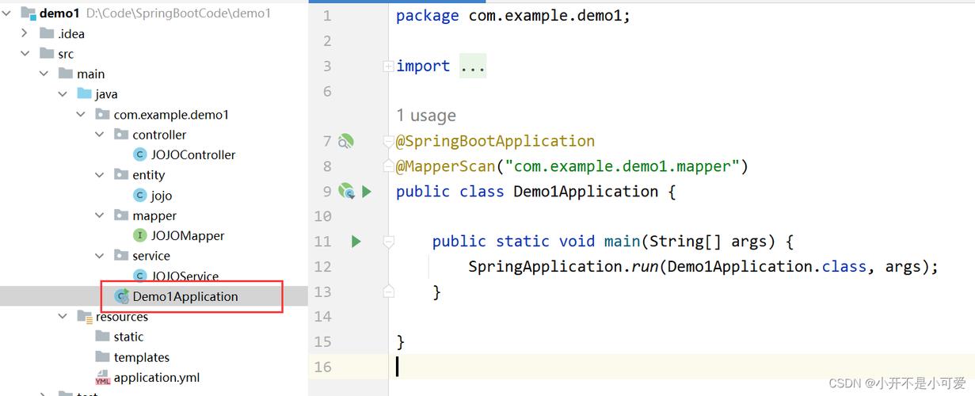Open application.yml file
The width and height of the screenshot is (975, 396).
pos(156,378)
